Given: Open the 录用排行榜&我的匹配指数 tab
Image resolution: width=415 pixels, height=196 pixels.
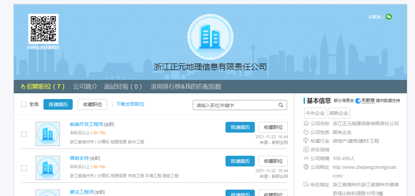Looking at the screenshot, I should click(x=186, y=87).
